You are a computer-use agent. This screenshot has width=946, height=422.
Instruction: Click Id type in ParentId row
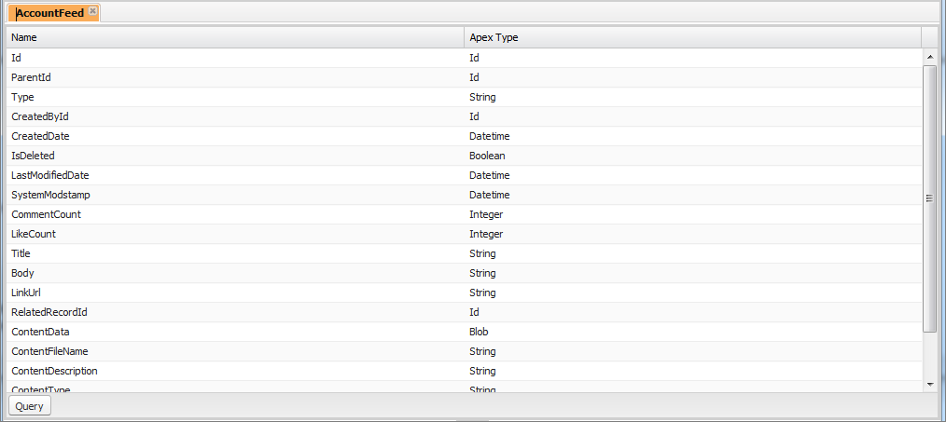pos(474,77)
